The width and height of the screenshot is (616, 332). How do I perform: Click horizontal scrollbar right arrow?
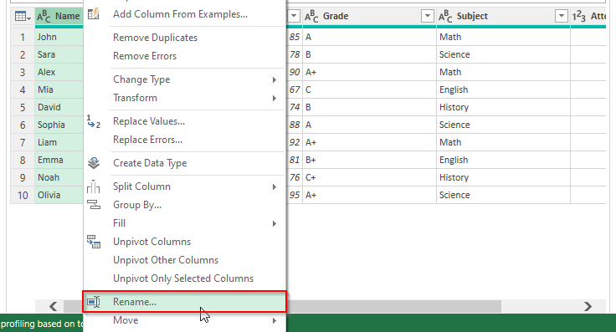[x=588, y=306]
